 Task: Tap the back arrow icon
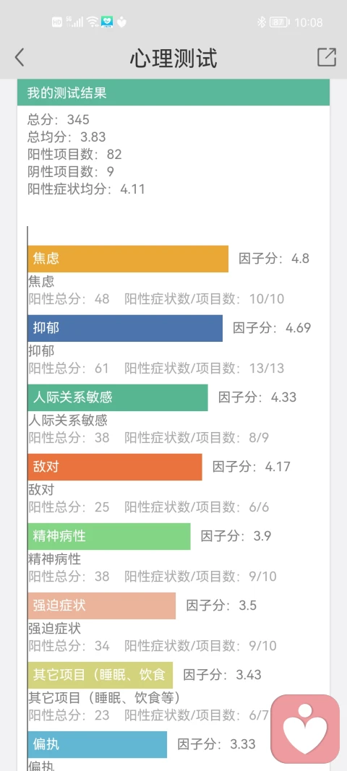pyautogui.click(x=20, y=58)
